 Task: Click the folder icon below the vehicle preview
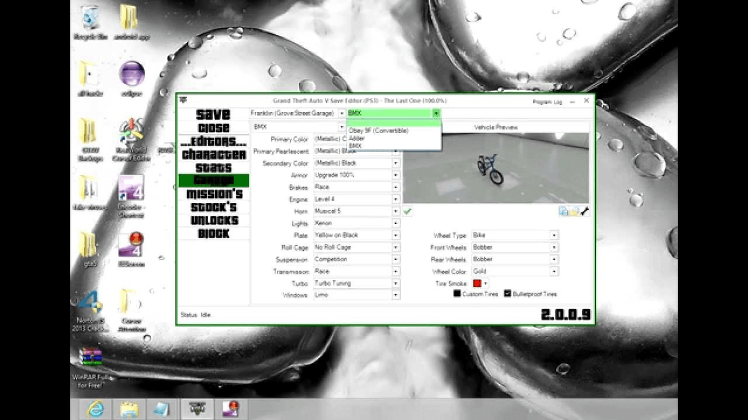[574, 212]
